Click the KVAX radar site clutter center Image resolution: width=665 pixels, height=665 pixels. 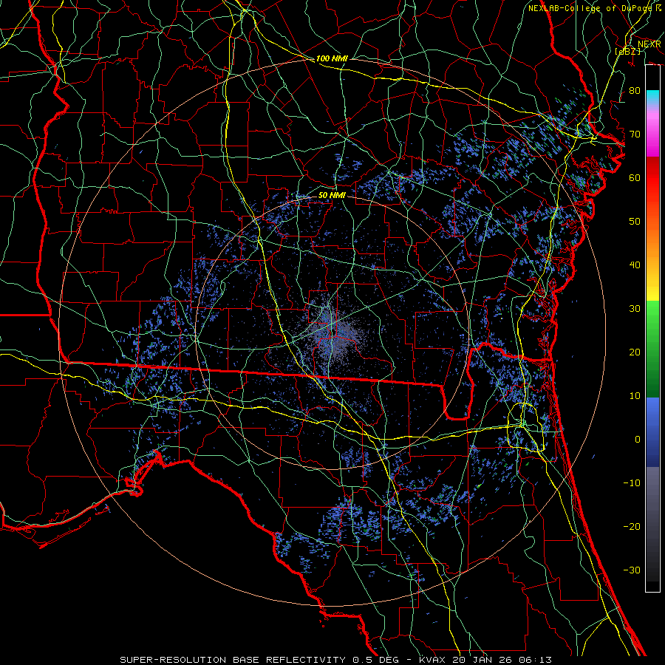(x=332, y=334)
